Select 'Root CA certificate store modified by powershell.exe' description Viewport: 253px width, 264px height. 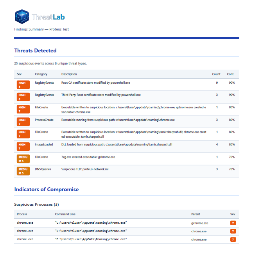click(x=96, y=83)
